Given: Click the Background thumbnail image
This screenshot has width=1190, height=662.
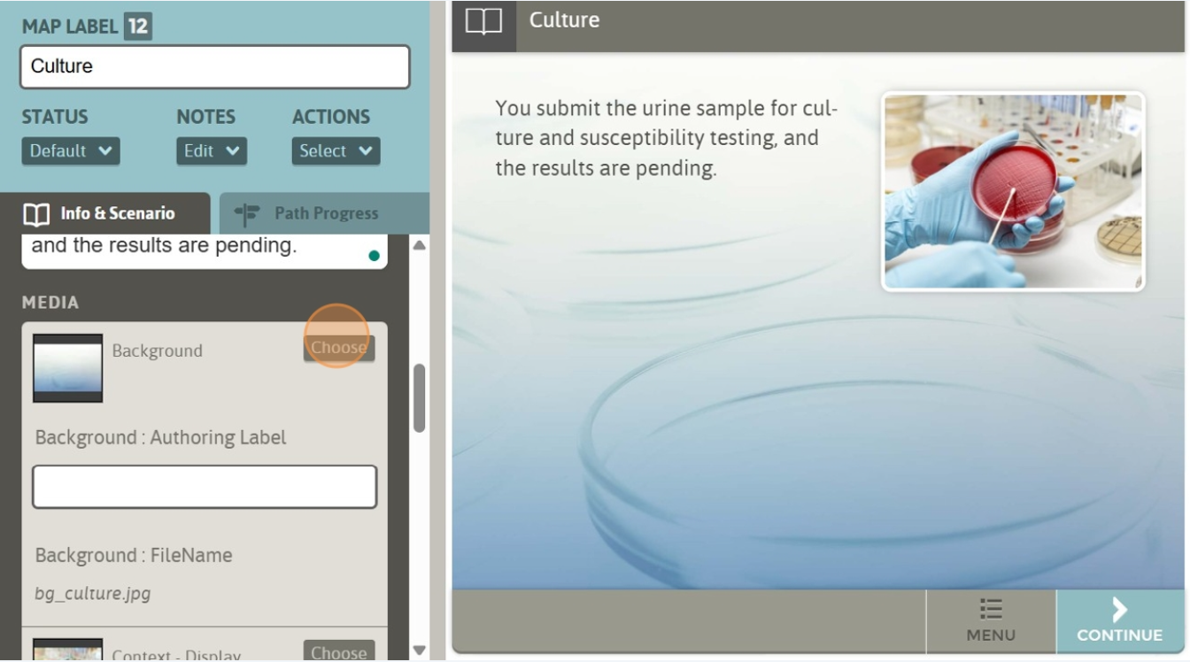Looking at the screenshot, I should (68, 368).
